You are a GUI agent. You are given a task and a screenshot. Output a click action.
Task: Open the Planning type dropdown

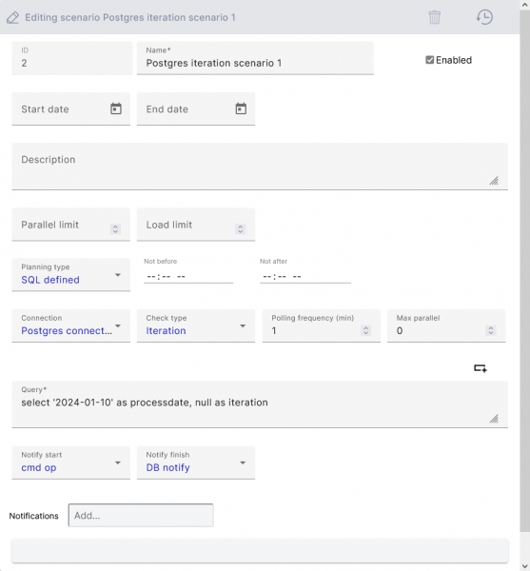point(71,275)
